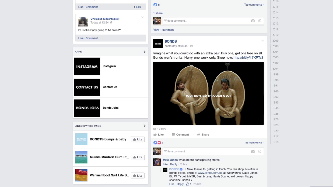333x187 pixels.
Task: Click Quinns Mindarie Surf Life page thumbnail
Action: pos(81,157)
